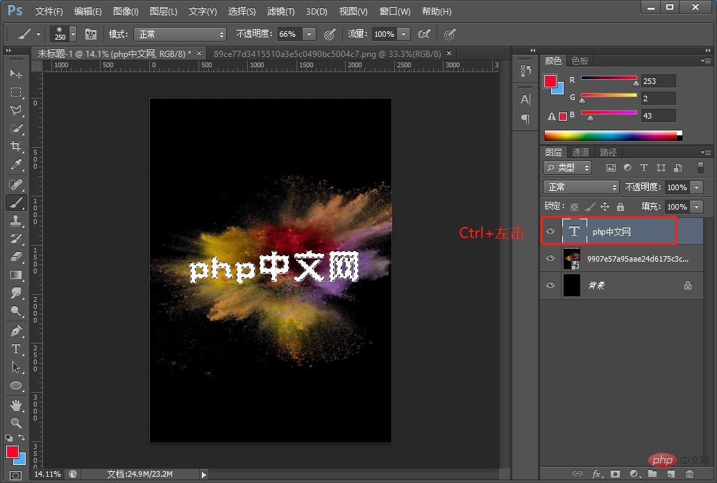This screenshot has width=717, height=483.
Task: Open the 图像(I) menu
Action: pyautogui.click(x=126, y=11)
